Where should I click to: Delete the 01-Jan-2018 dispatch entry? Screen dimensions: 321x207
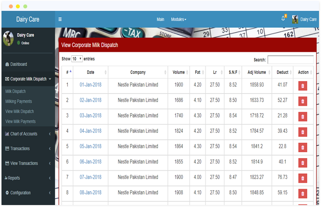pyautogui.click(x=303, y=86)
